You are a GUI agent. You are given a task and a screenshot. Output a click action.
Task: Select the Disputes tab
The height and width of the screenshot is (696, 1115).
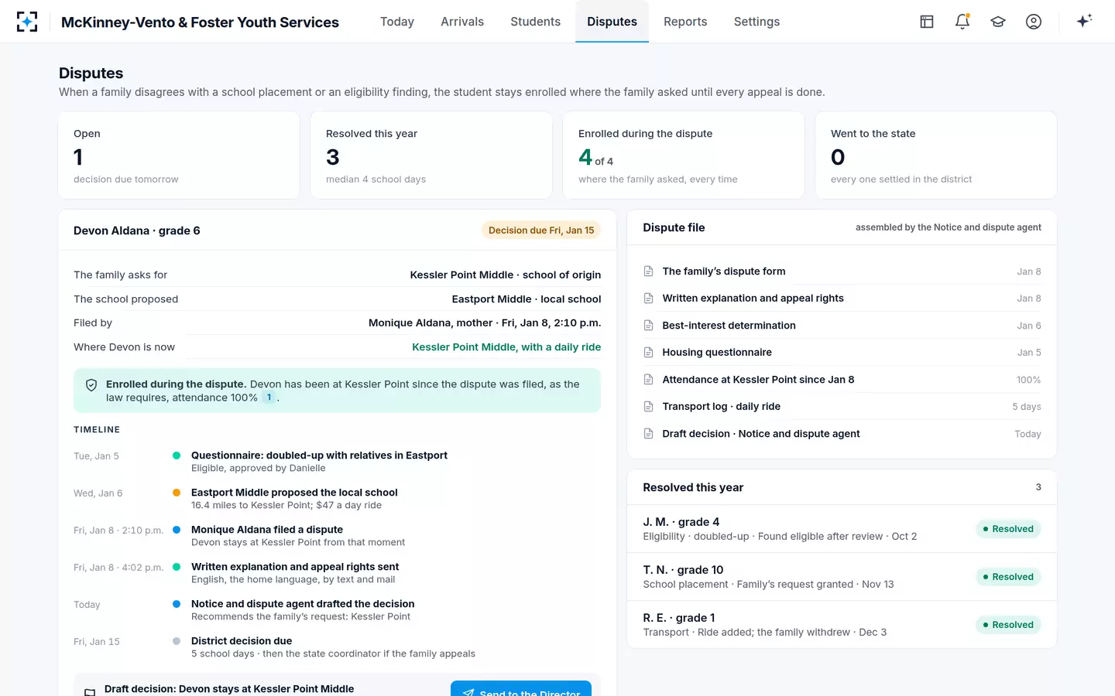point(612,22)
